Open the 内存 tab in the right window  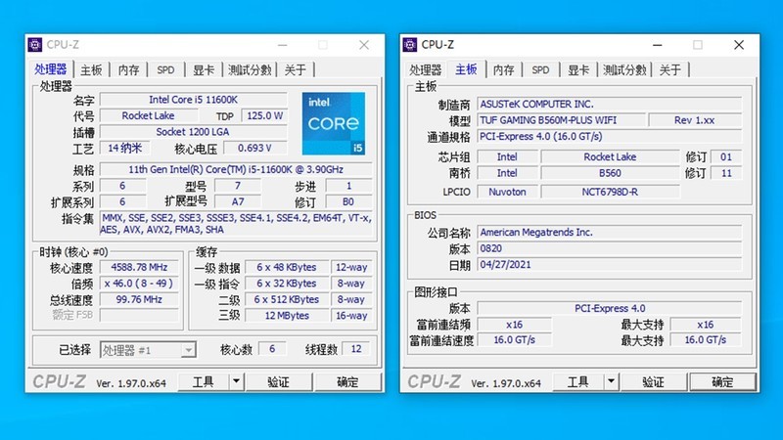(503, 69)
